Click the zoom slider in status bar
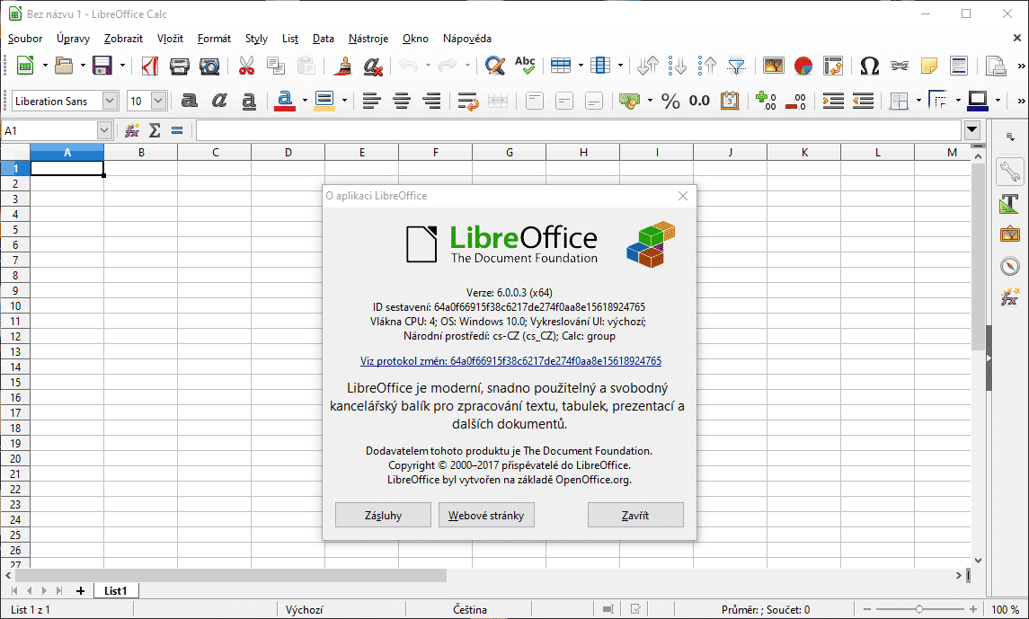This screenshot has width=1029, height=619. pos(917,609)
